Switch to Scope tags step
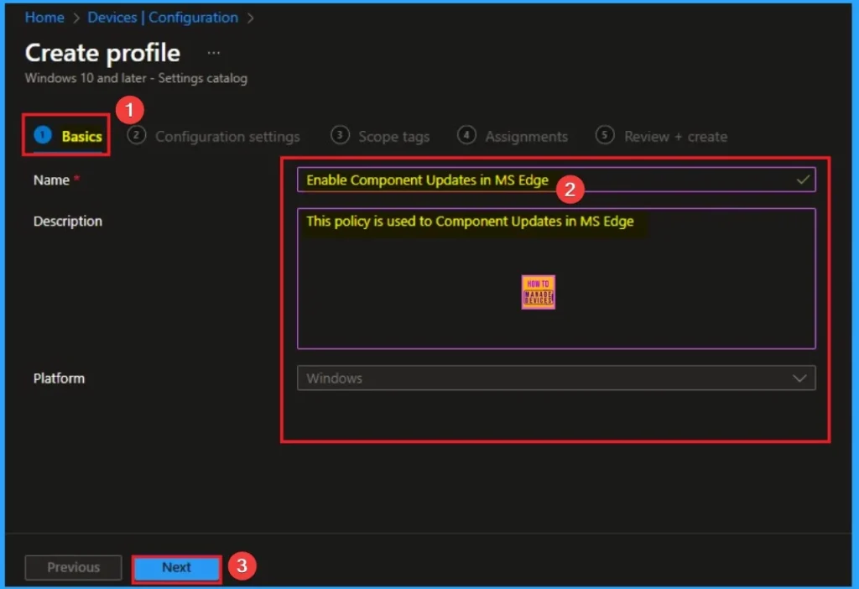 pyautogui.click(x=380, y=136)
